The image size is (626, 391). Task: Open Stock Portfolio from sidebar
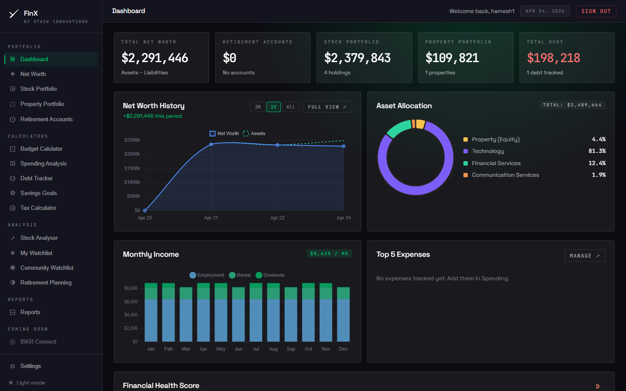[x=51, y=89]
